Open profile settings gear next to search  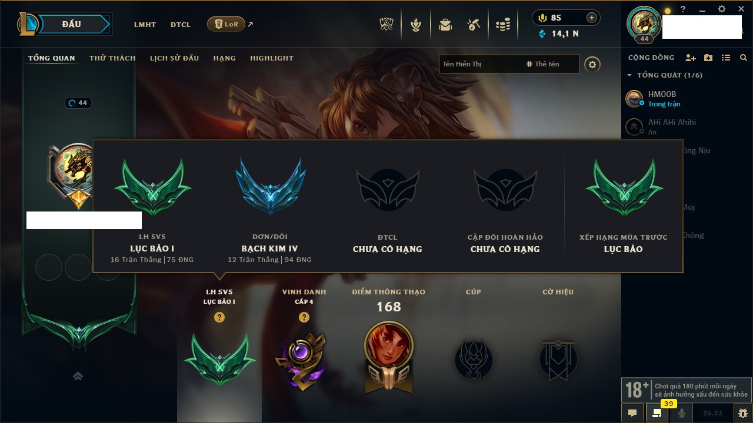pyautogui.click(x=592, y=64)
